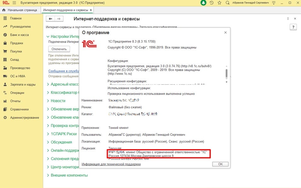This screenshot has width=301, height=188.
Task: Collapse the Настройки Интернет section
Action: pos(48,37)
